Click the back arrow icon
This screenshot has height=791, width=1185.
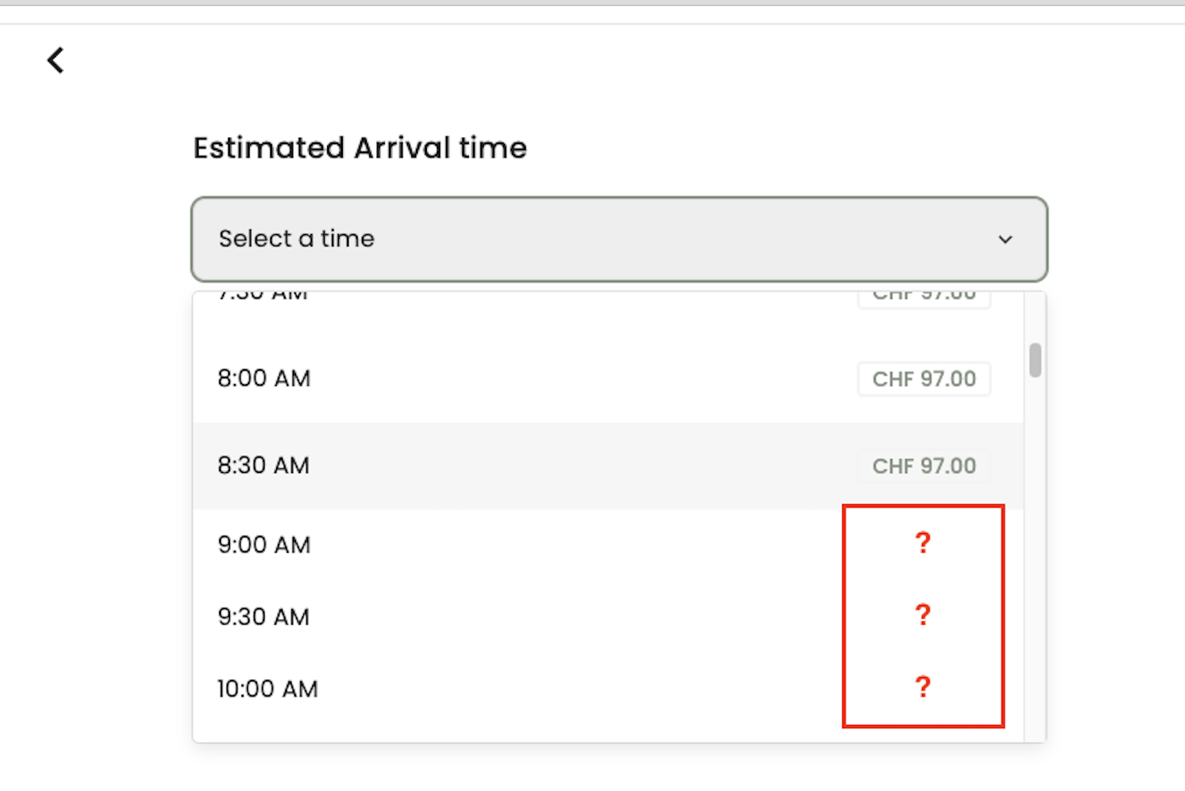pyautogui.click(x=55, y=60)
